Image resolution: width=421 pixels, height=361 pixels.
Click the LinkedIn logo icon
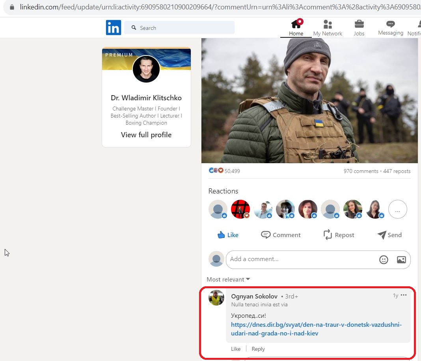[113, 28]
